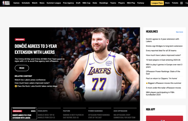Screen dimensions: 188x121
Task: Open related link How much have Lakers improved
Action: point(32,83)
